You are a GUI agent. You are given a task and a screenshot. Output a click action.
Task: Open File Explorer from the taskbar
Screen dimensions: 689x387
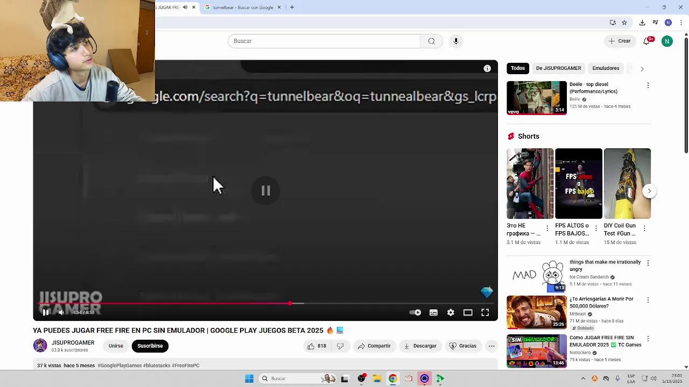click(x=377, y=378)
